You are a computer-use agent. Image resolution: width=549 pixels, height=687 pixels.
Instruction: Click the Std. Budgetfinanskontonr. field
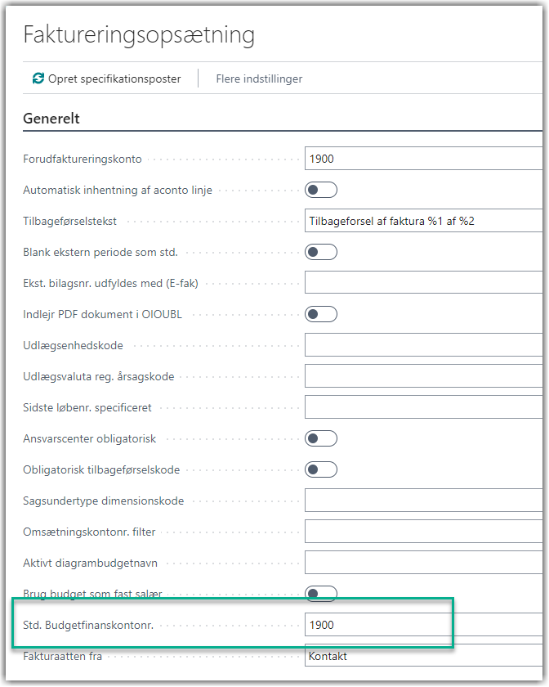(x=423, y=625)
